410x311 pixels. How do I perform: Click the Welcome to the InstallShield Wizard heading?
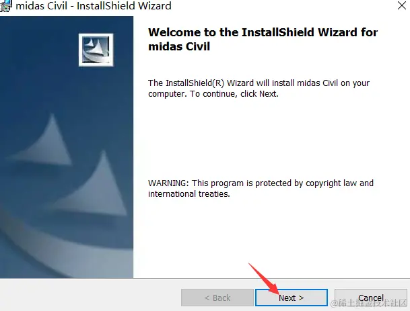coord(263,32)
